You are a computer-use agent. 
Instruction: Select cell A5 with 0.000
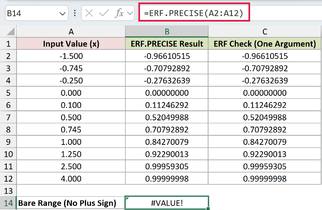tap(71, 93)
